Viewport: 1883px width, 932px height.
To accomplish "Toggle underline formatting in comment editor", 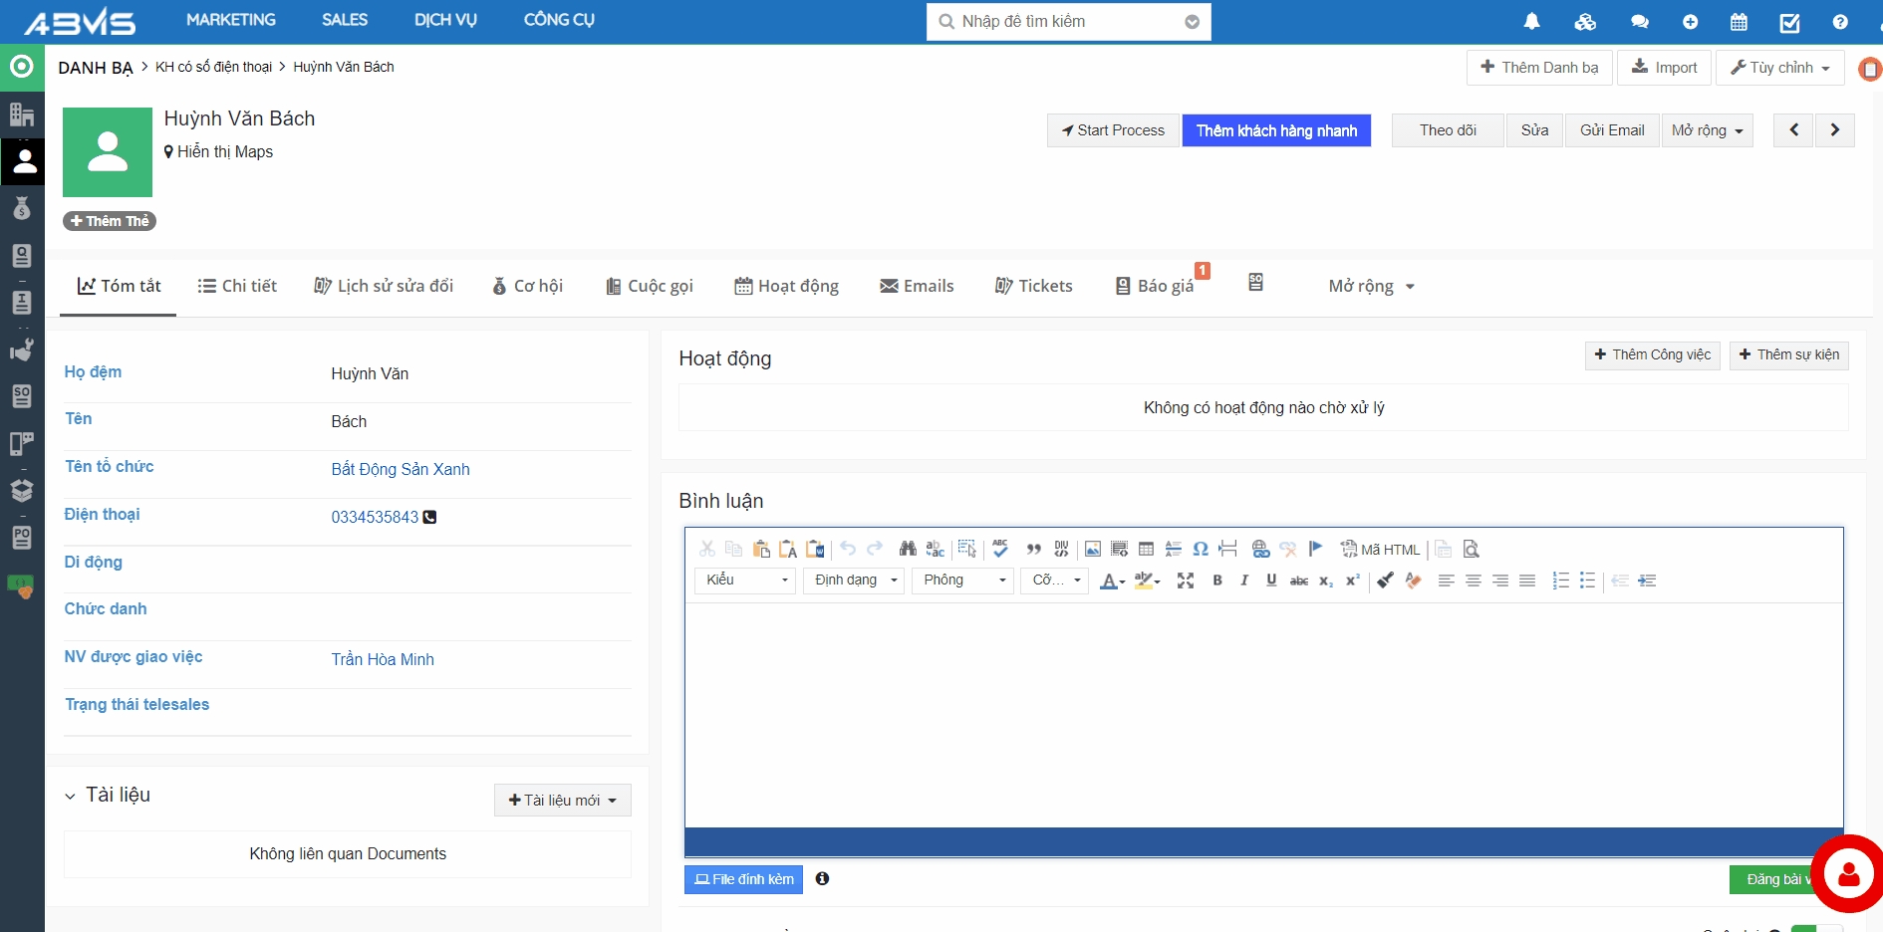I will [x=1271, y=581].
